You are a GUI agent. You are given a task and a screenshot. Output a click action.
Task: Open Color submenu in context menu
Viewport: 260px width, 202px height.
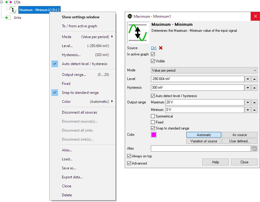pyautogui.click(x=83, y=102)
